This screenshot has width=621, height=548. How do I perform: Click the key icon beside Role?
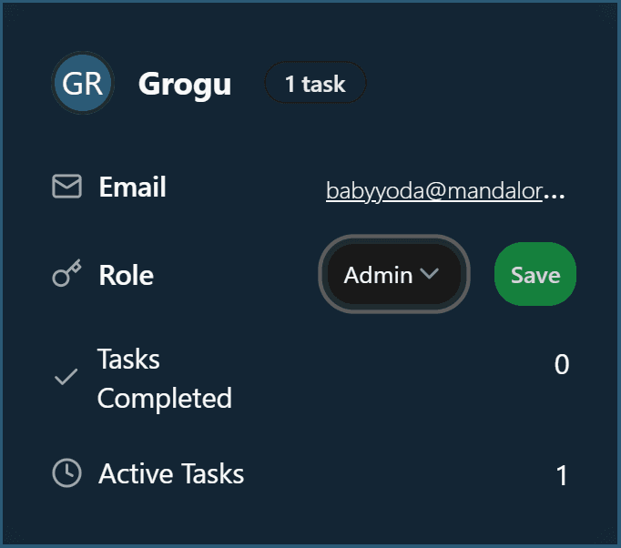66,274
